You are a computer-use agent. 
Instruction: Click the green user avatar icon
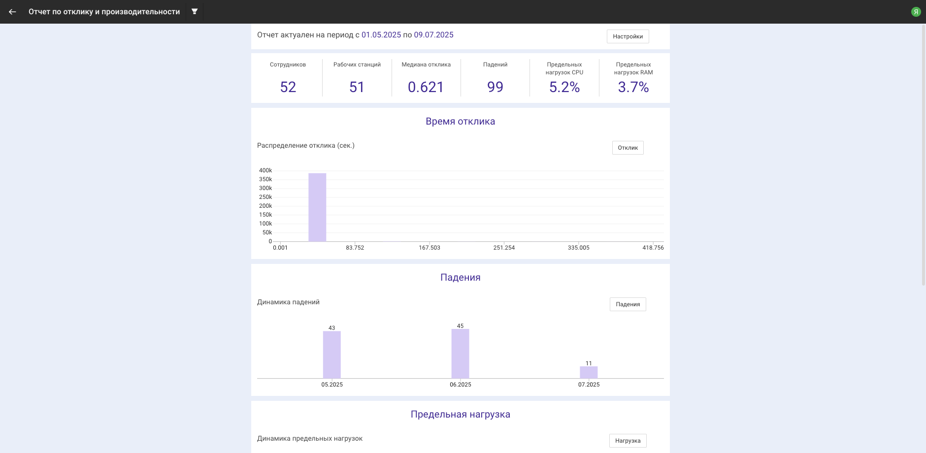916,12
